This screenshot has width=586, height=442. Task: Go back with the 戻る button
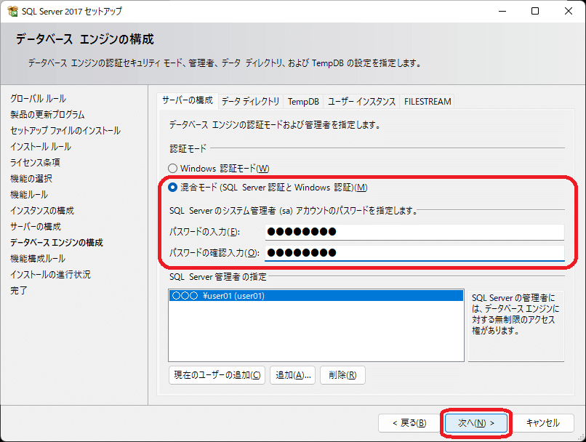coord(408,422)
